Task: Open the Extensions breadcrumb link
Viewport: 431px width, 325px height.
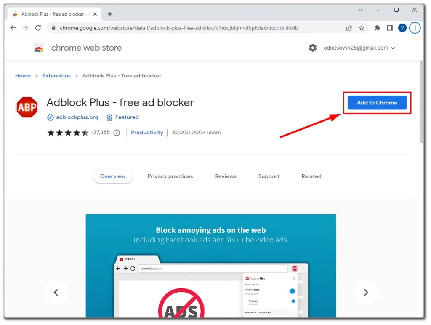Action: 56,76
